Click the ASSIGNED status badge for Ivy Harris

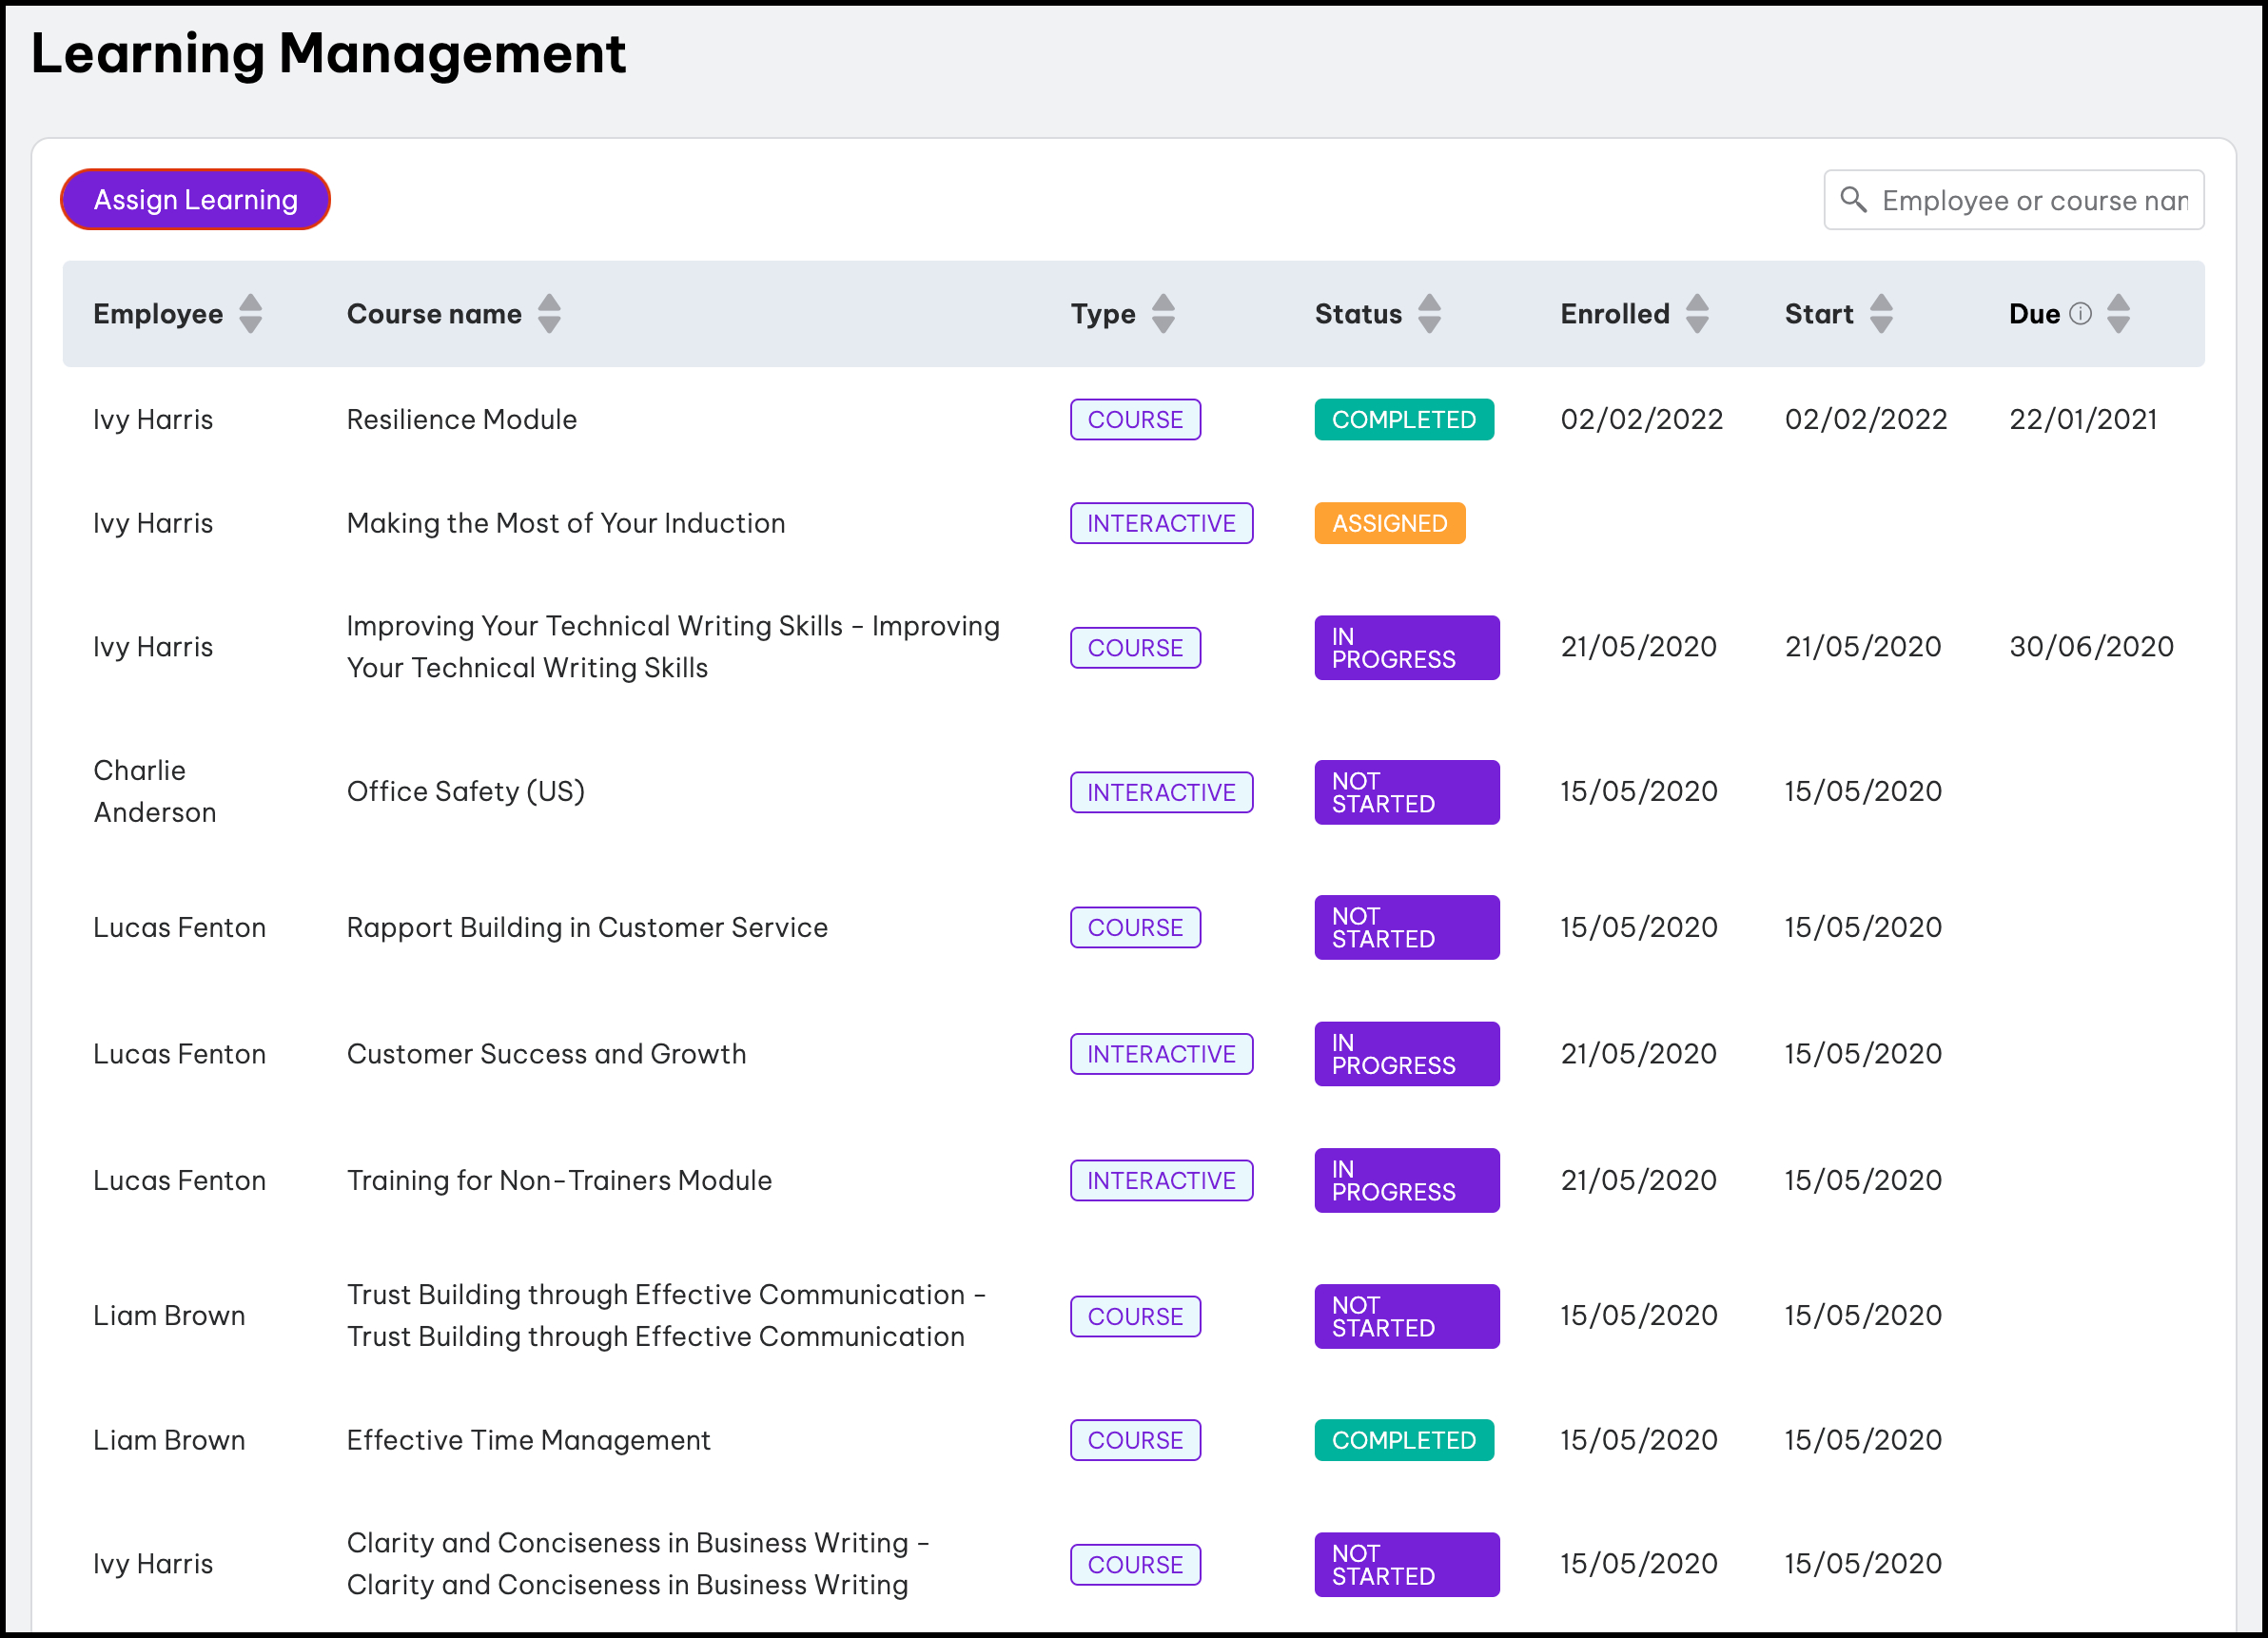click(1388, 523)
